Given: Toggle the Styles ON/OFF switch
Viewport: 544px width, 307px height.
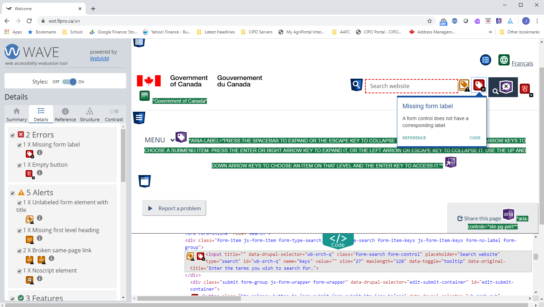Looking at the screenshot, I should pos(69,82).
